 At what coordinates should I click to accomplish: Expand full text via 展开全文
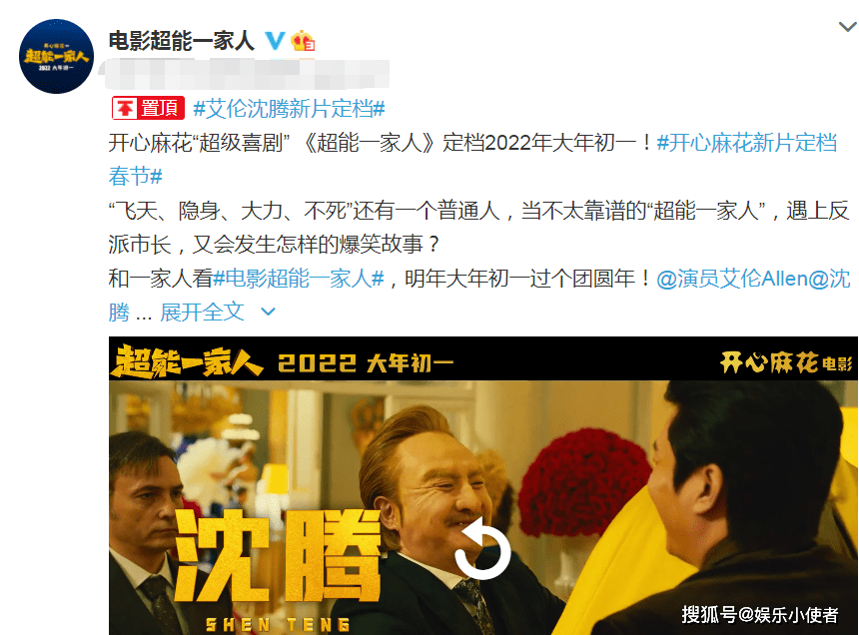(x=202, y=313)
